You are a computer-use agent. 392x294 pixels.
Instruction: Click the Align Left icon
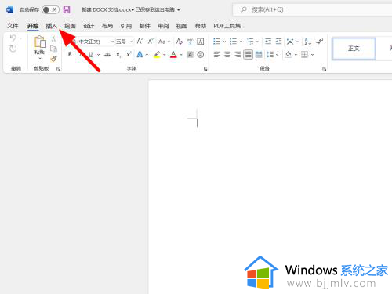216,55
